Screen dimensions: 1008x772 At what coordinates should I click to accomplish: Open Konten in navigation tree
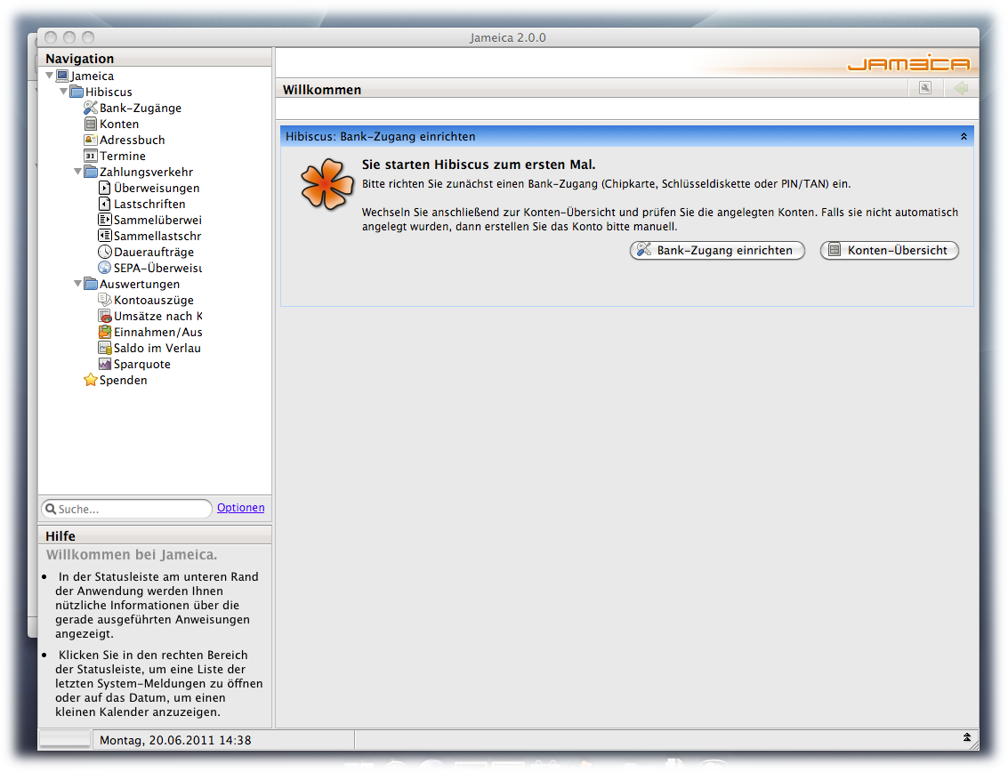tap(119, 124)
